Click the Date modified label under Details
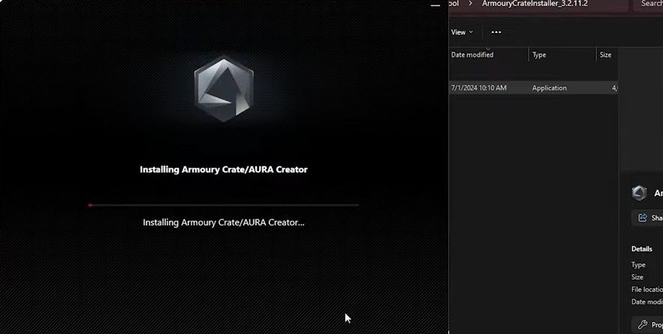Image resolution: width=663 pixels, height=334 pixels. (647, 302)
